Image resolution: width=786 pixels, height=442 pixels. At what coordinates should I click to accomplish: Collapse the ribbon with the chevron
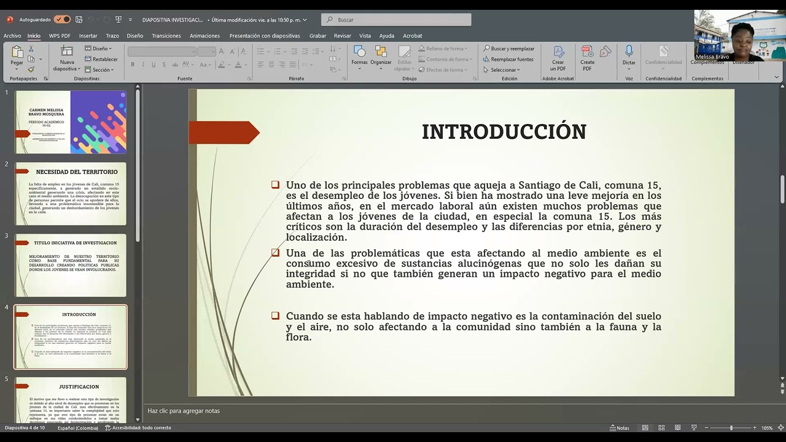coord(777,77)
